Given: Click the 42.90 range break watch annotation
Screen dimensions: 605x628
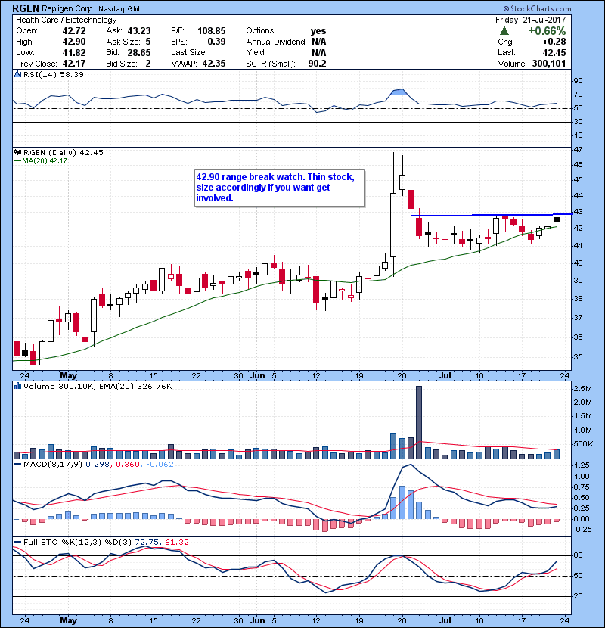Looking at the screenshot, I should 280,188.
